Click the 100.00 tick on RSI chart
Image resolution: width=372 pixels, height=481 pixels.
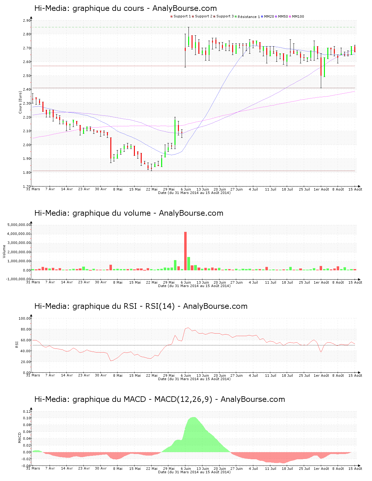click(x=25, y=318)
